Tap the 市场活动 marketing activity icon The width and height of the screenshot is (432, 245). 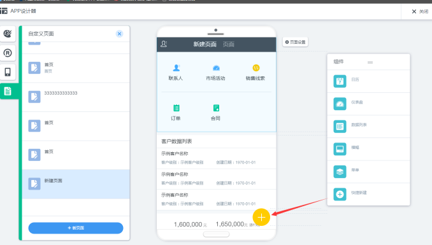tap(216, 68)
